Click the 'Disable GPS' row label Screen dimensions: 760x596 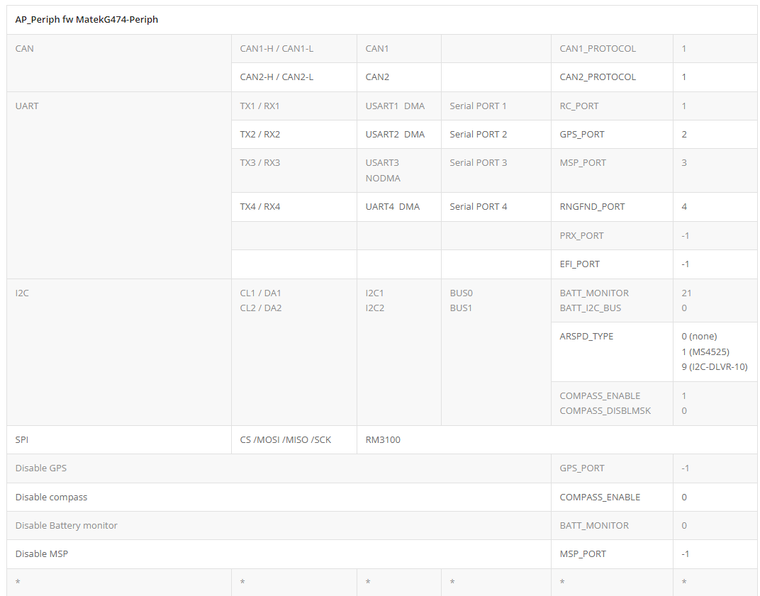pos(40,468)
